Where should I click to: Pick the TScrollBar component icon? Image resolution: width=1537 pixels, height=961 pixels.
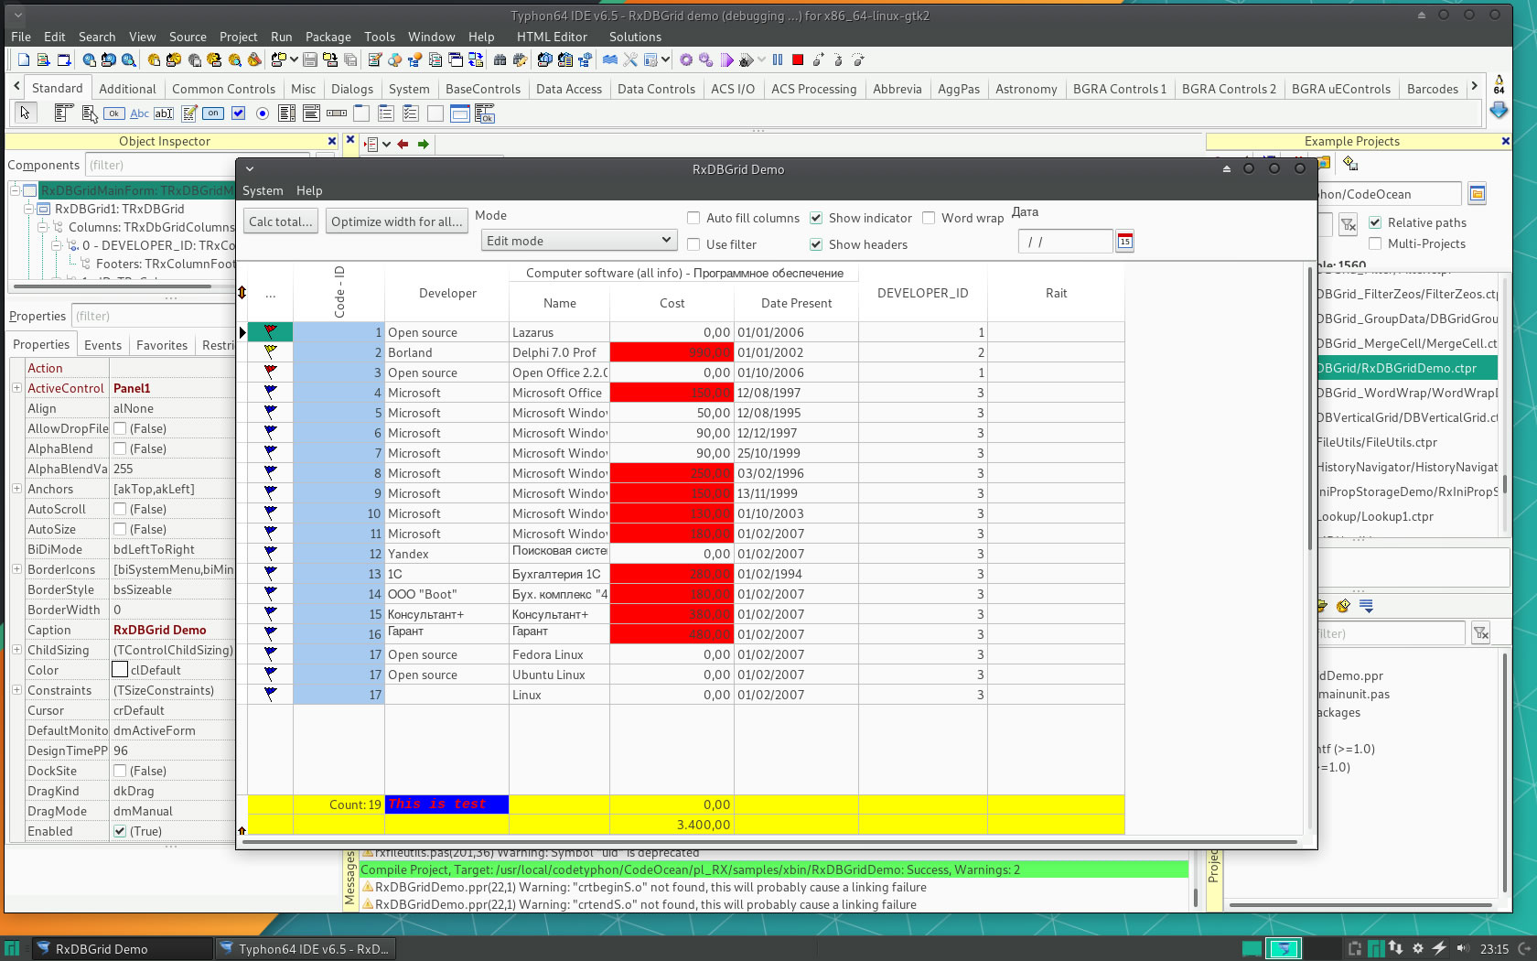[337, 113]
